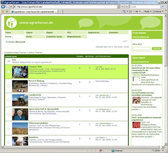The height and width of the screenshot is (153, 168).
Task: Click the Suche button
Action: tap(35, 37)
